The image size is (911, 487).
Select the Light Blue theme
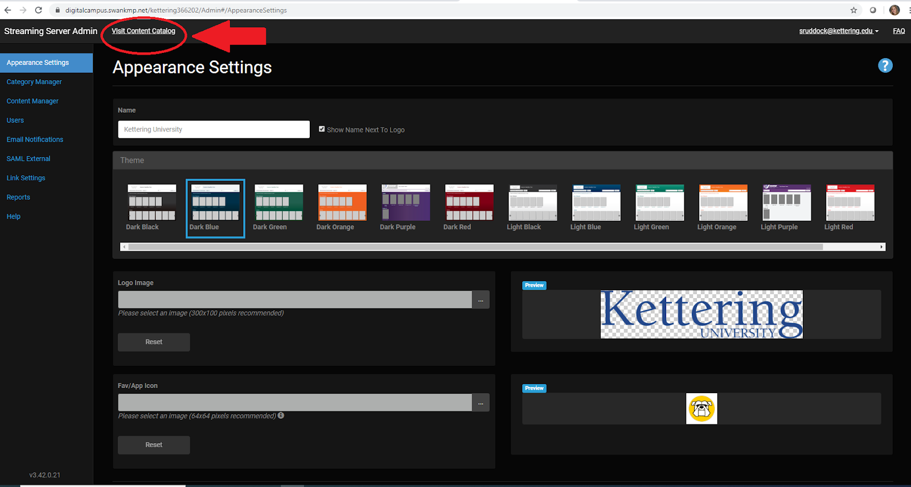point(596,208)
